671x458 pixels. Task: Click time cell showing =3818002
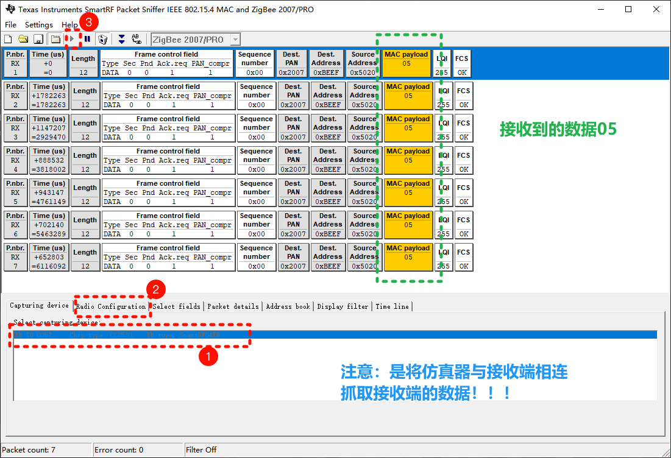coord(49,160)
